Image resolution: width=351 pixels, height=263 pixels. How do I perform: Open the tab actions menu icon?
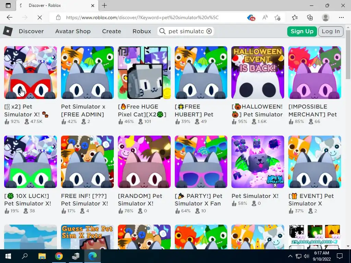coord(8,5)
